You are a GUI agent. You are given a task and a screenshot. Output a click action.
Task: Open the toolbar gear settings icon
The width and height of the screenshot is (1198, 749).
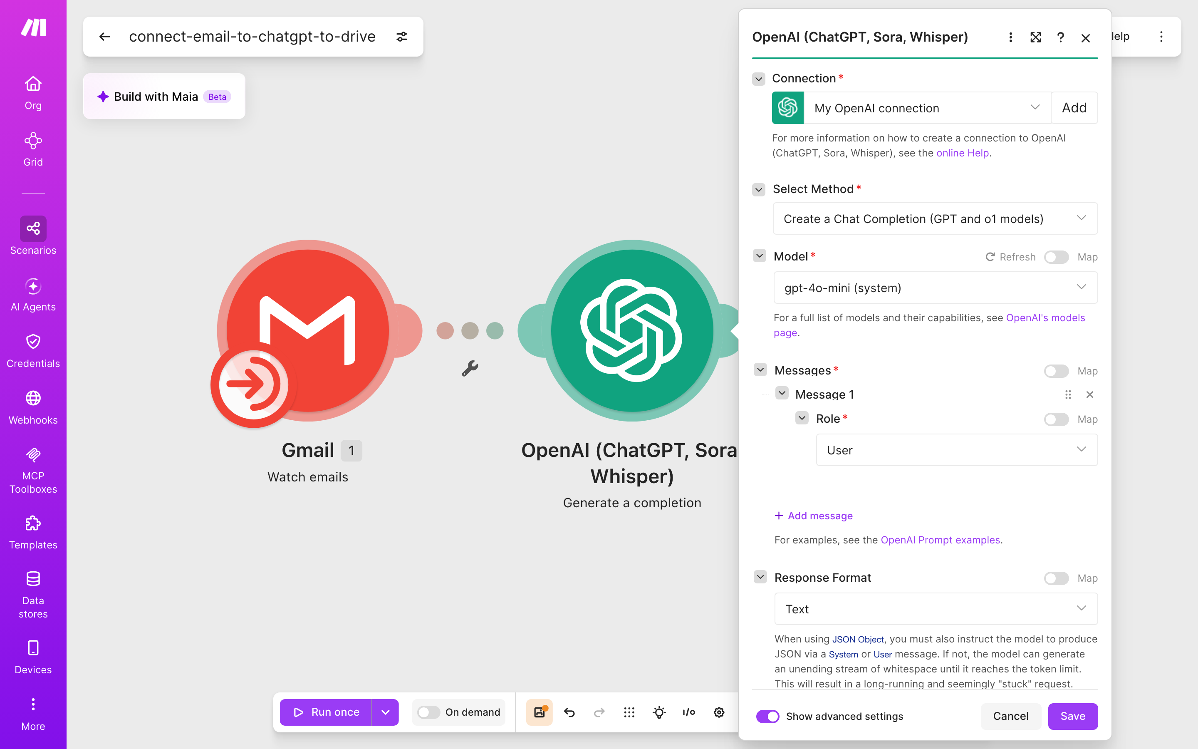(x=719, y=712)
